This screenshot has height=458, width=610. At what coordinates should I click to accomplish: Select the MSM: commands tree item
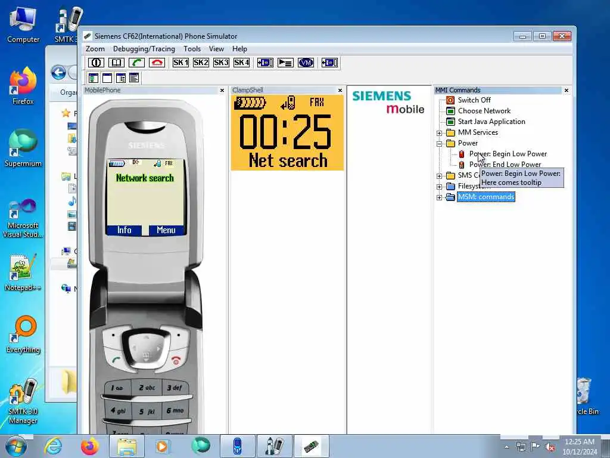[486, 197]
